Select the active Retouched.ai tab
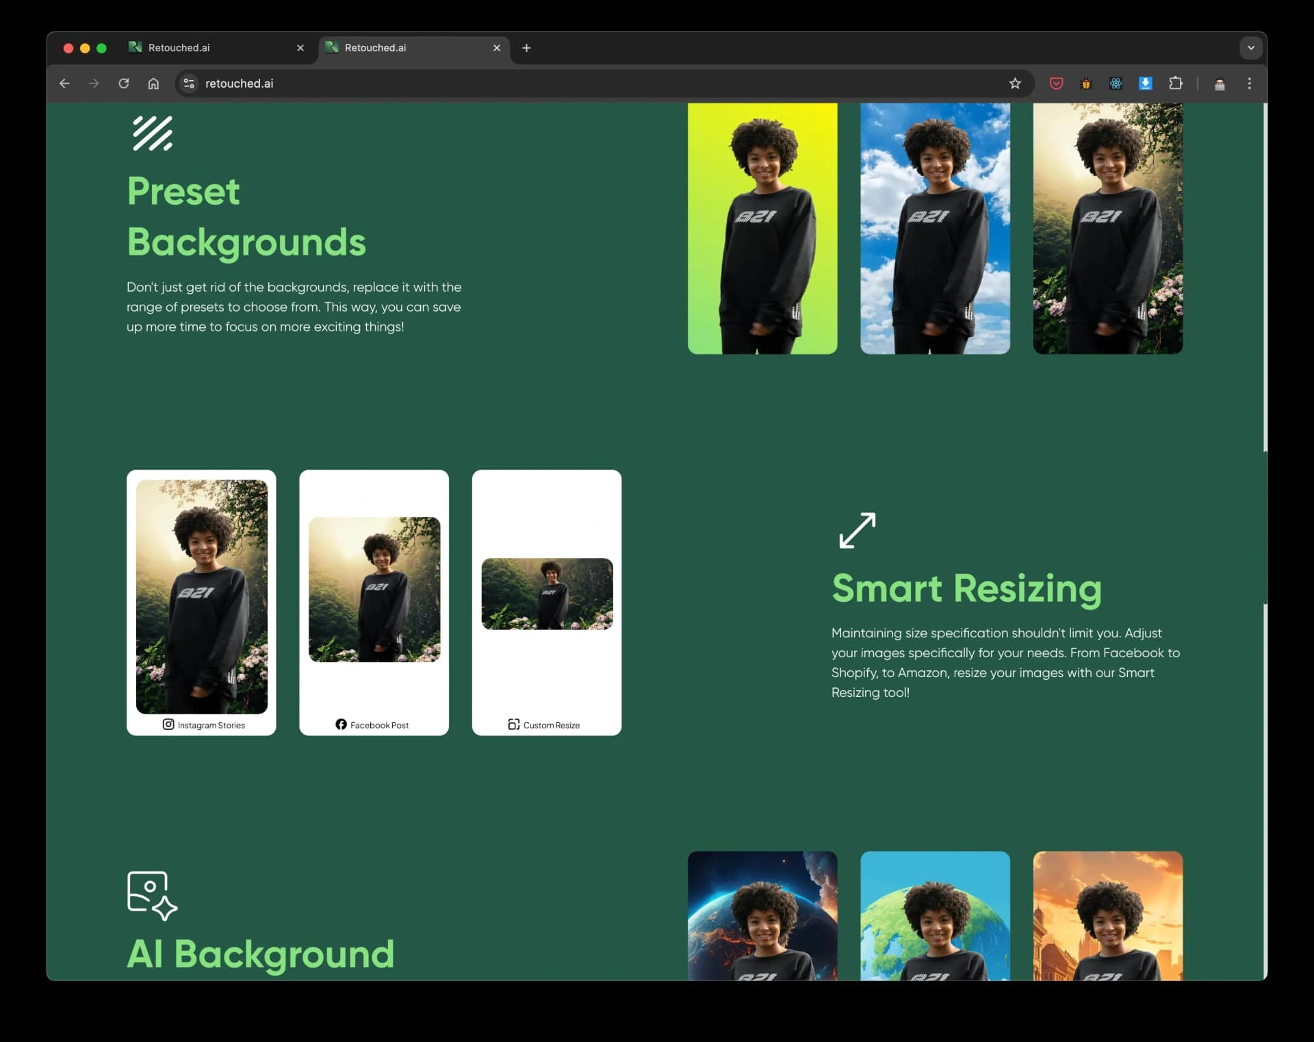 click(x=413, y=48)
